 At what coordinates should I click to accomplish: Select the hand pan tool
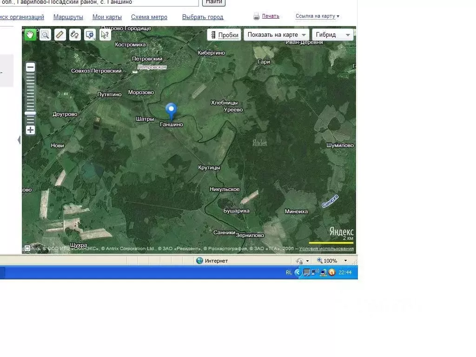coord(30,34)
